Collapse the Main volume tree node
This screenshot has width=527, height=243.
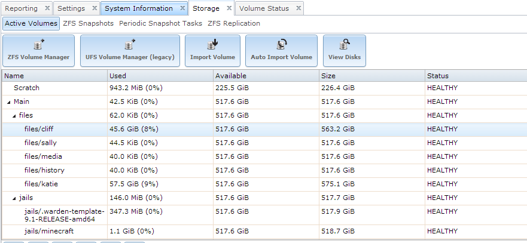[x=8, y=101]
